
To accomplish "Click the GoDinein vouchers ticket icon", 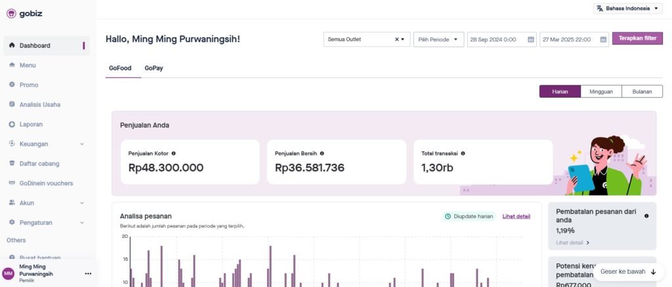I will [12, 183].
